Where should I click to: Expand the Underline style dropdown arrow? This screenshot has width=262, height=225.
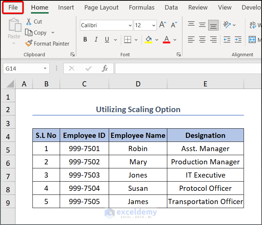coord(115,40)
